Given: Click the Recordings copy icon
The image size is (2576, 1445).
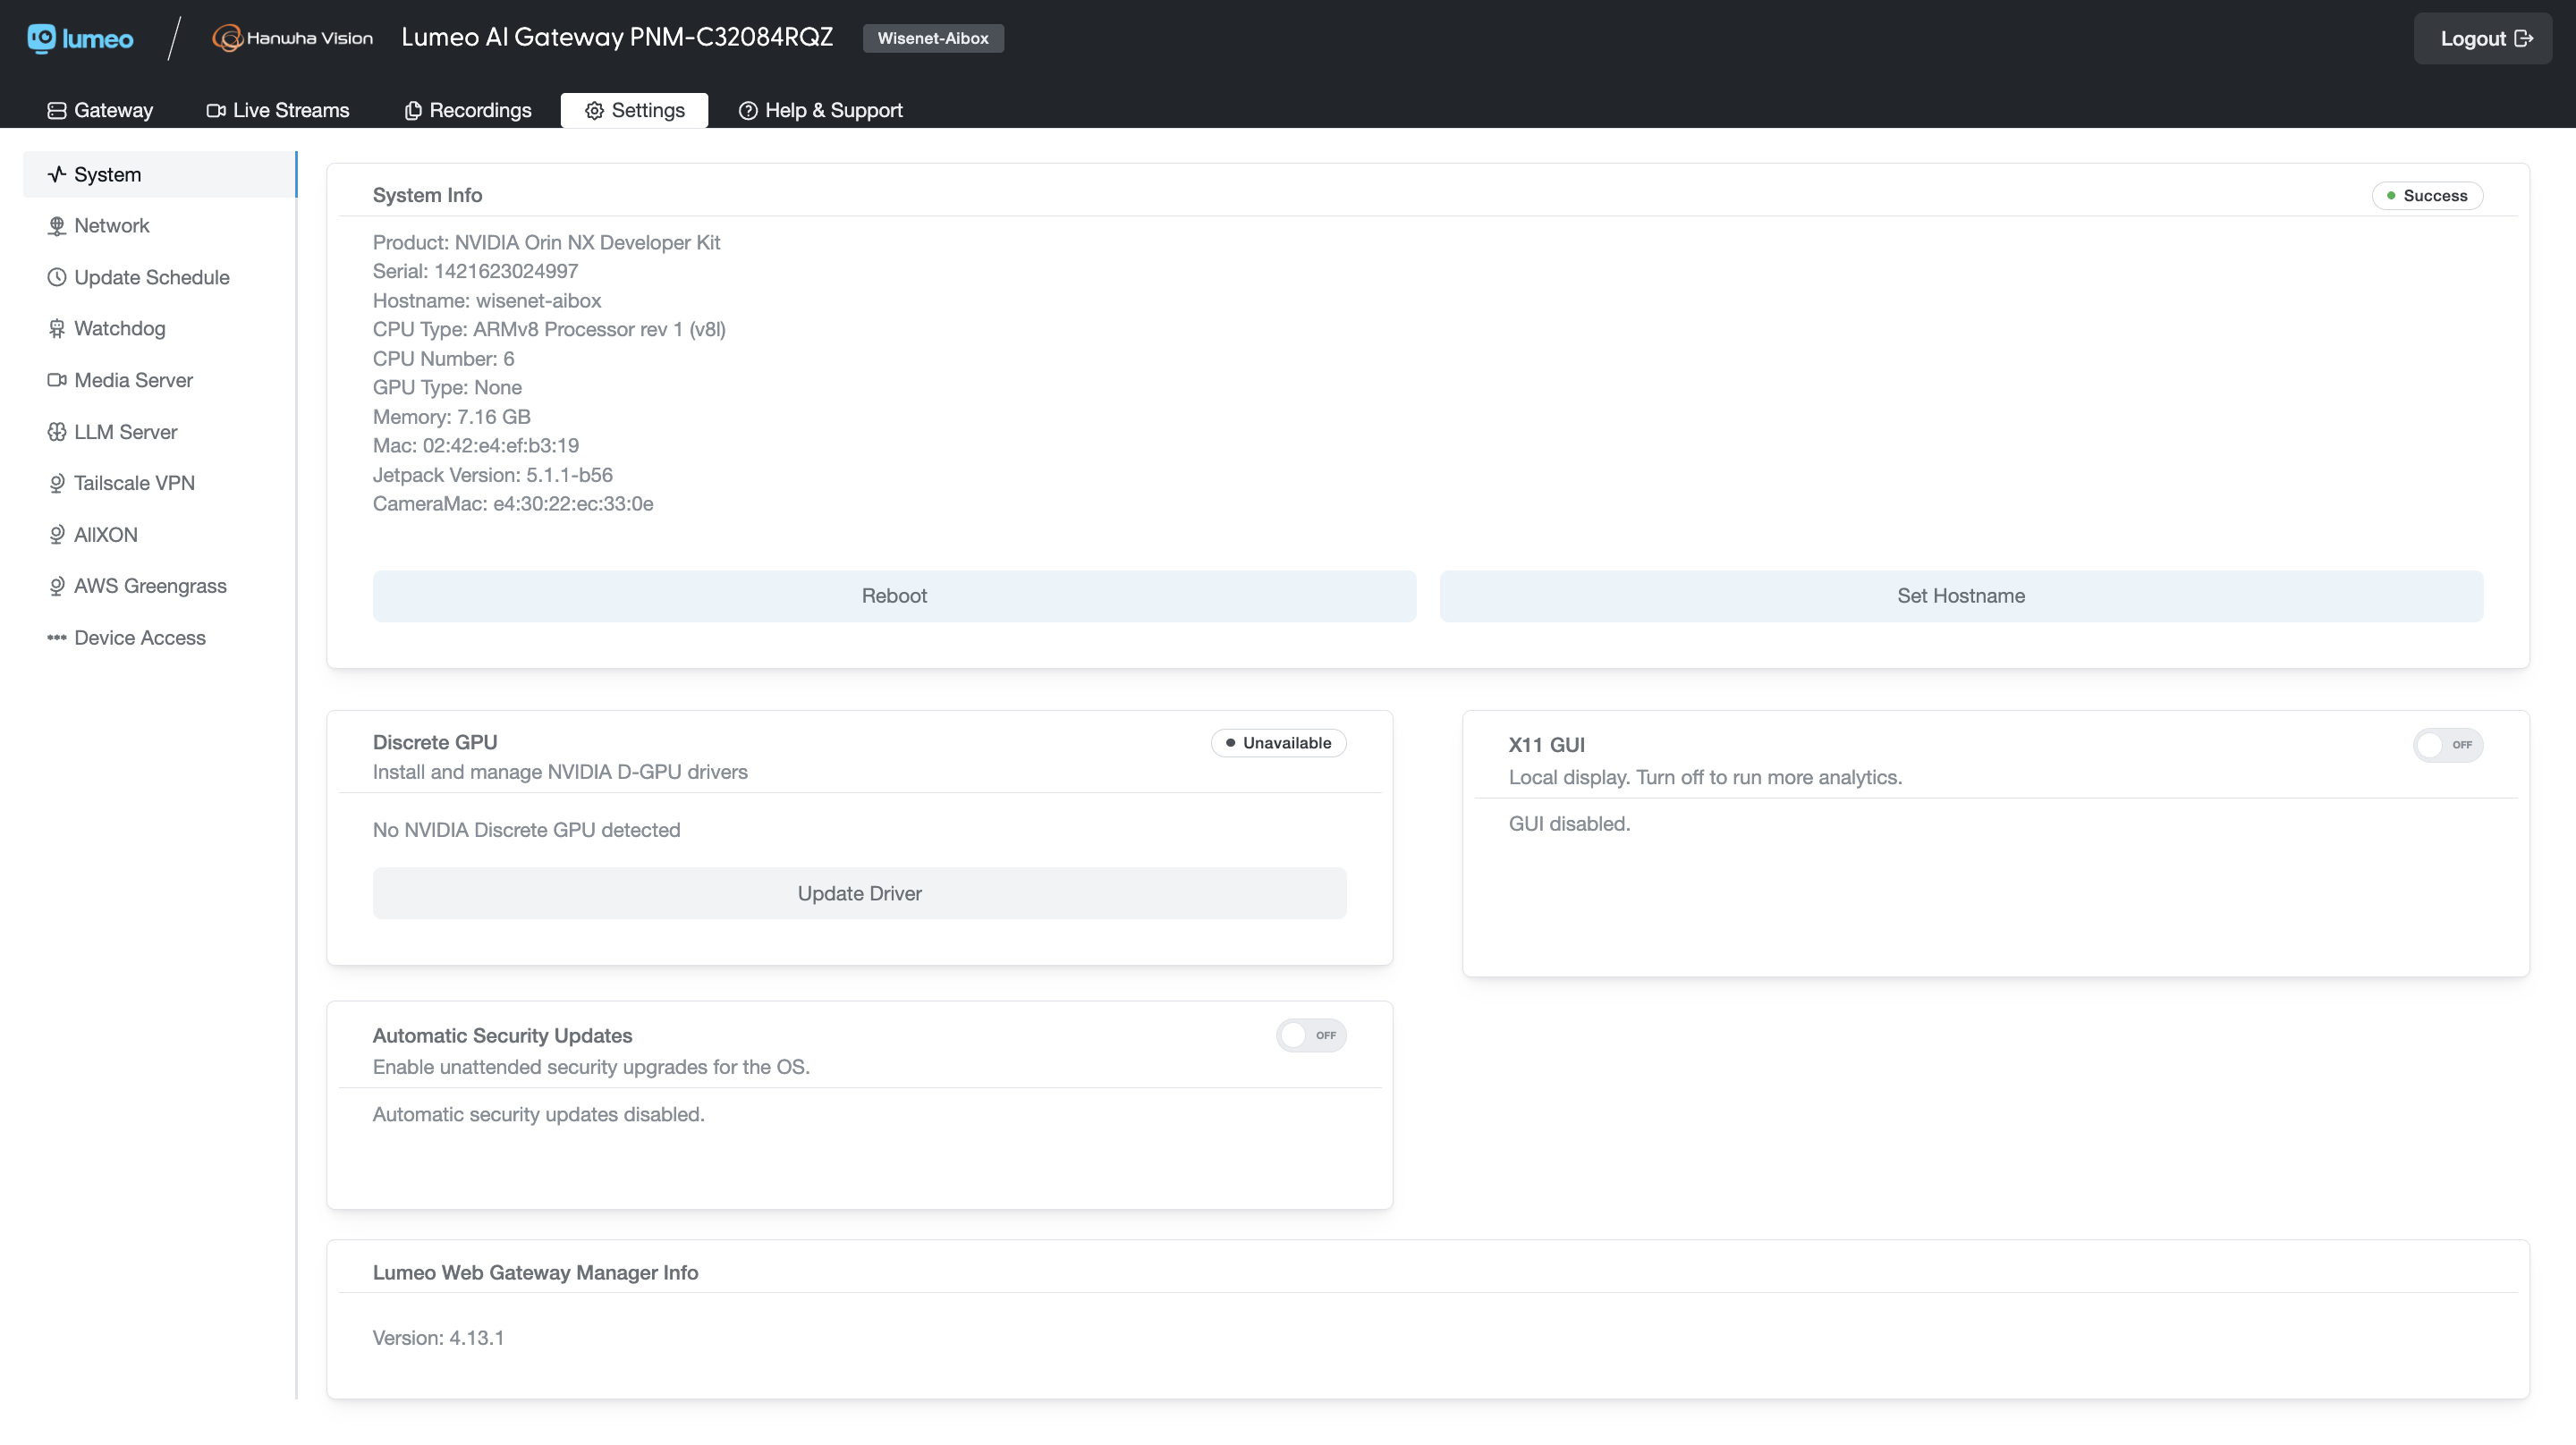Looking at the screenshot, I should click(x=412, y=110).
